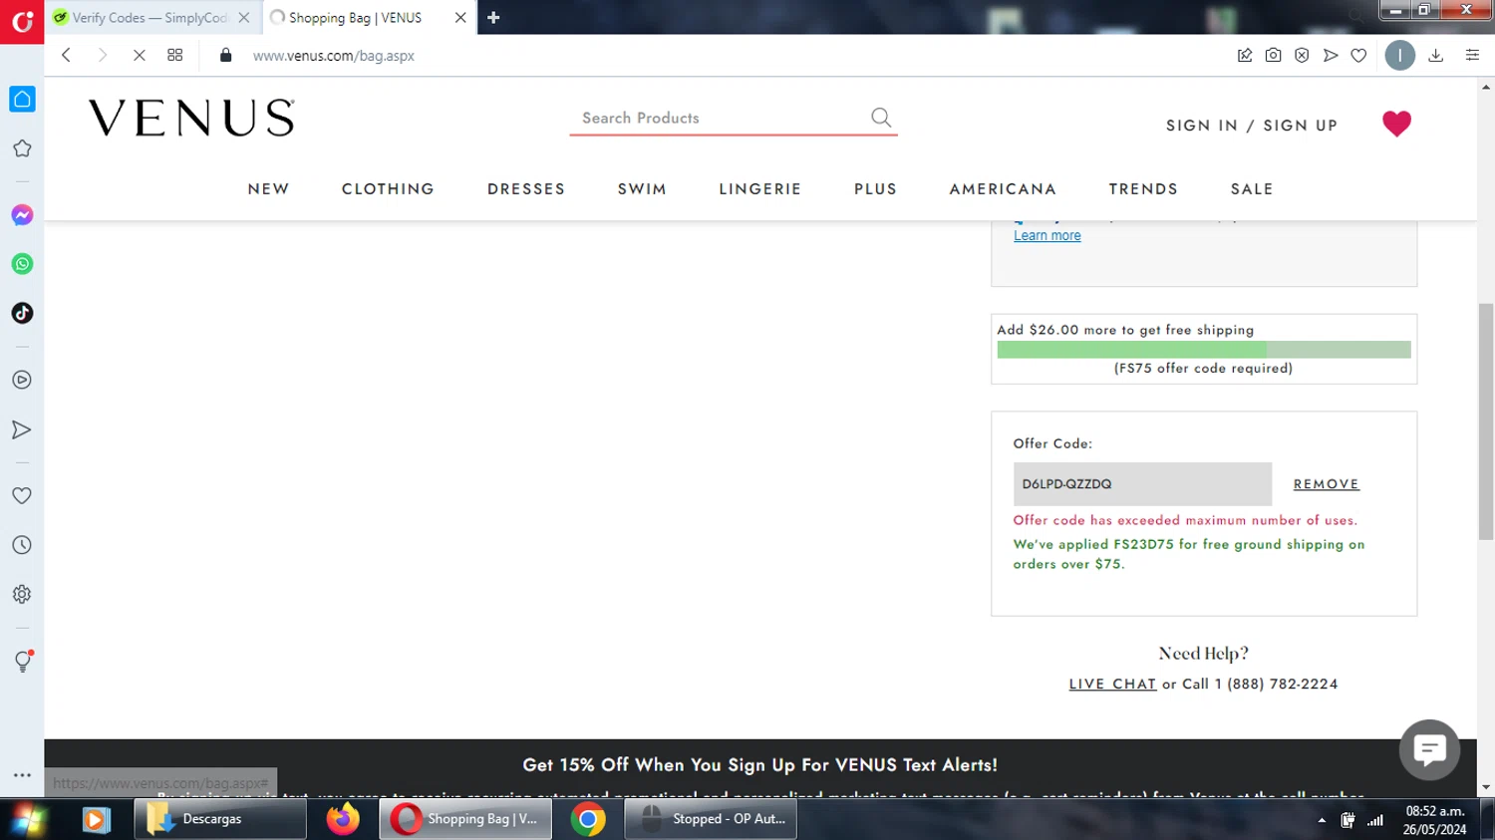This screenshot has height=840, width=1495.
Task: Open the player icon in sidebar
Action: [22, 380]
